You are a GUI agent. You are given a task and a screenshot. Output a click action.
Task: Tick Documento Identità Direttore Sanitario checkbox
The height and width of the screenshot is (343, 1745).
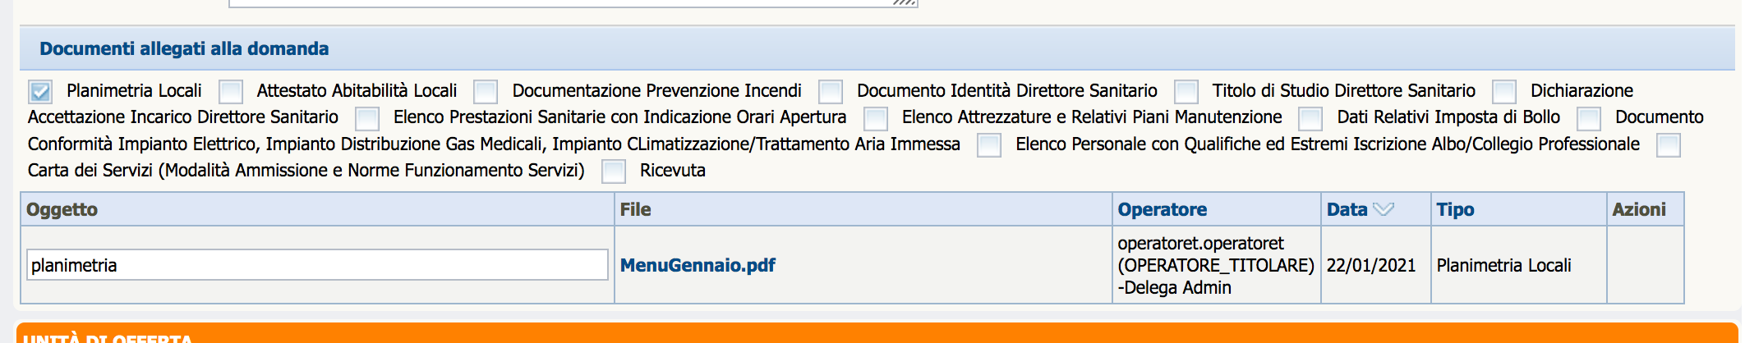pos(831,92)
